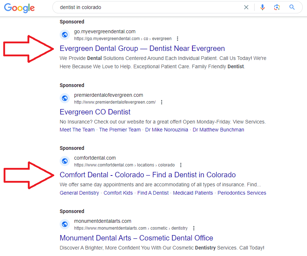Click the Meet The Team sitelink
The width and height of the screenshot is (307, 256).
[77, 129]
